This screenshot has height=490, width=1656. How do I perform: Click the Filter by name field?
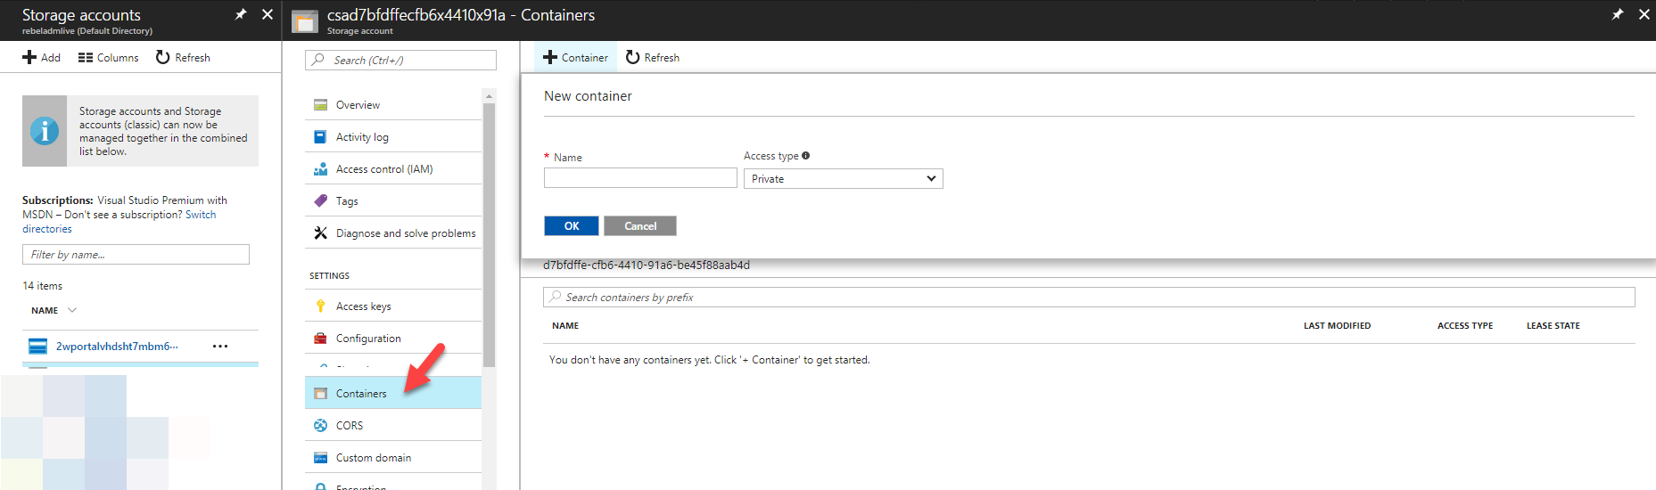coord(136,255)
